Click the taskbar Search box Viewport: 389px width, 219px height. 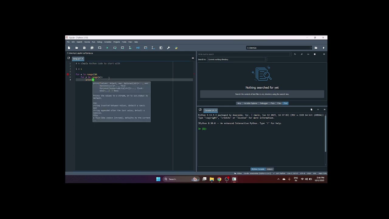coord(181,179)
